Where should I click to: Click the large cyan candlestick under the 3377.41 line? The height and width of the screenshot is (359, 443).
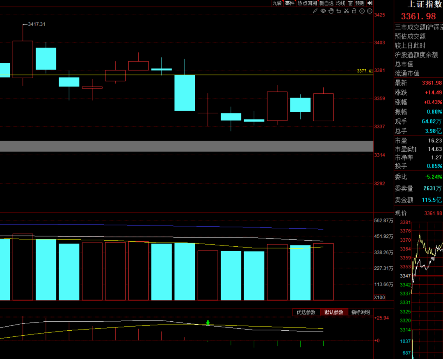pos(185,93)
